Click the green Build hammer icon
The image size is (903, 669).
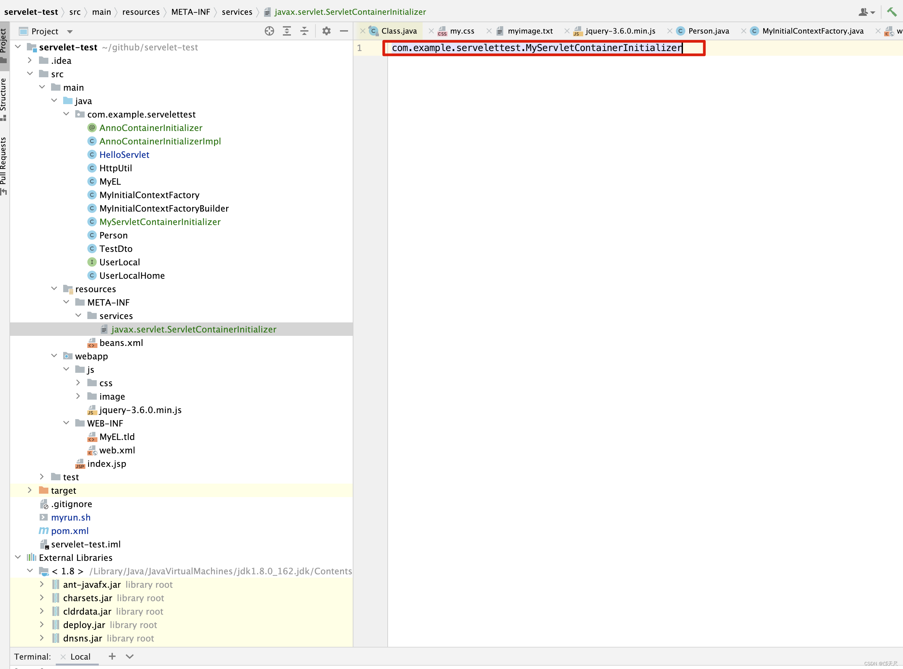891,12
